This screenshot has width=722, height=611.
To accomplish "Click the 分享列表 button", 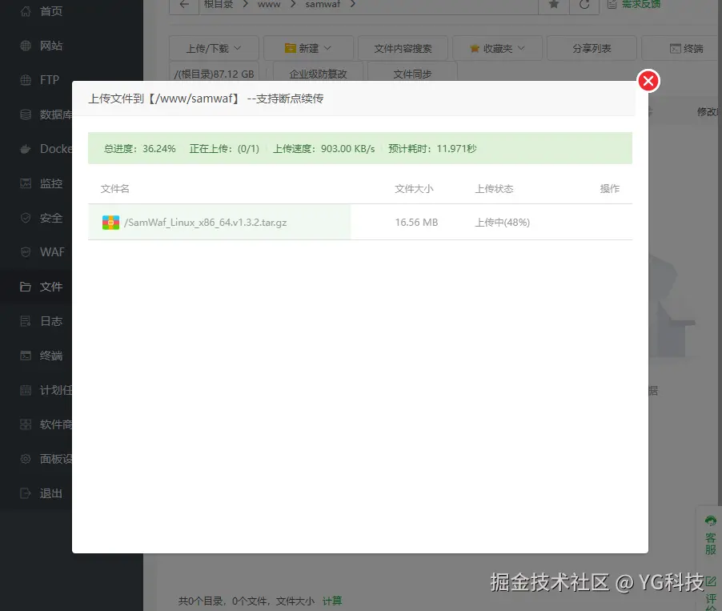I will click(x=592, y=48).
